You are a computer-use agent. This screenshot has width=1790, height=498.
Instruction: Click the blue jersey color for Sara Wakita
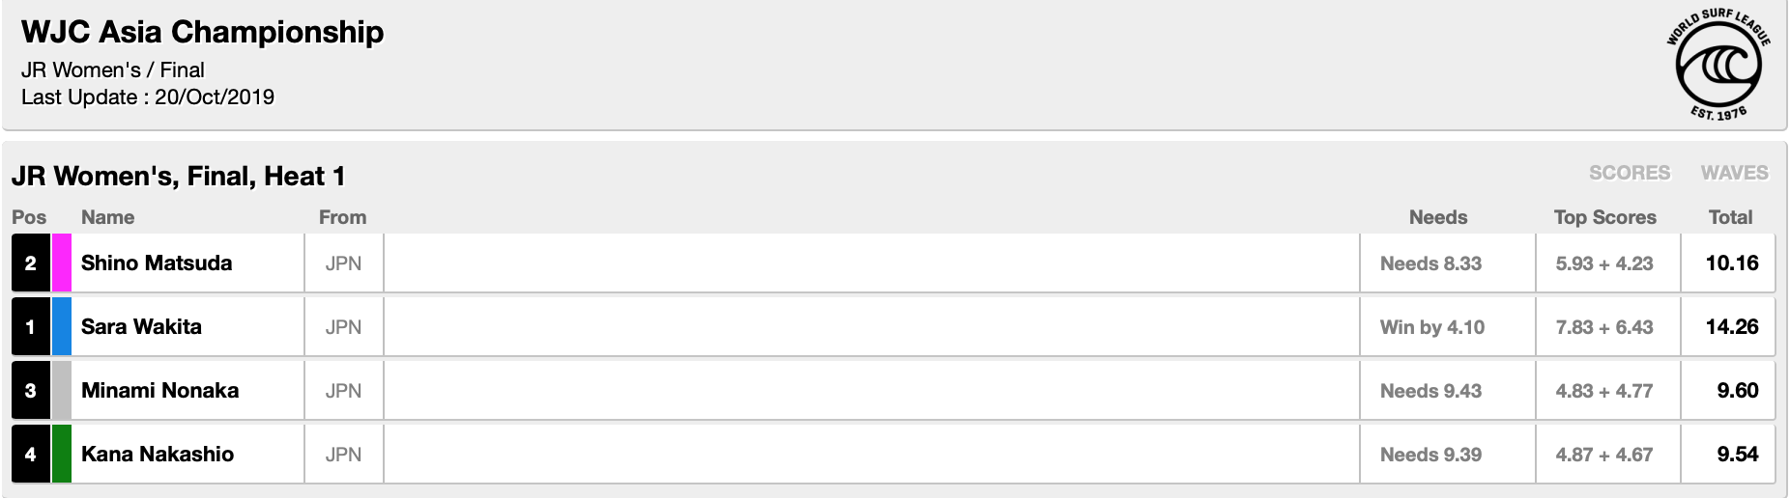point(61,326)
